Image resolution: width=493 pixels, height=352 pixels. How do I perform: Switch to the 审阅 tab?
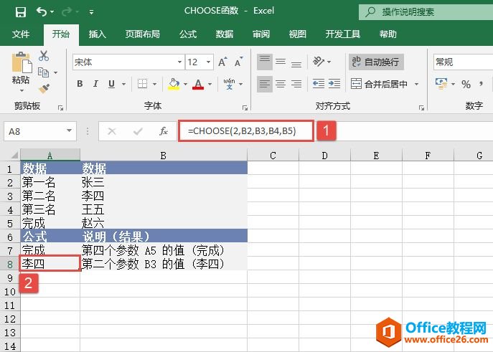point(261,34)
